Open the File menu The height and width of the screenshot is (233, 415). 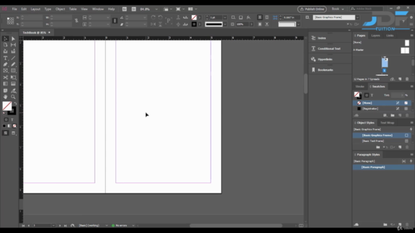pyautogui.click(x=14, y=9)
